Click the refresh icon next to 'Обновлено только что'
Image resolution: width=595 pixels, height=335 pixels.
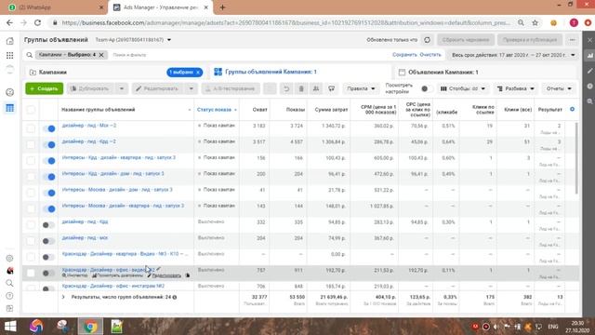tap(428, 40)
